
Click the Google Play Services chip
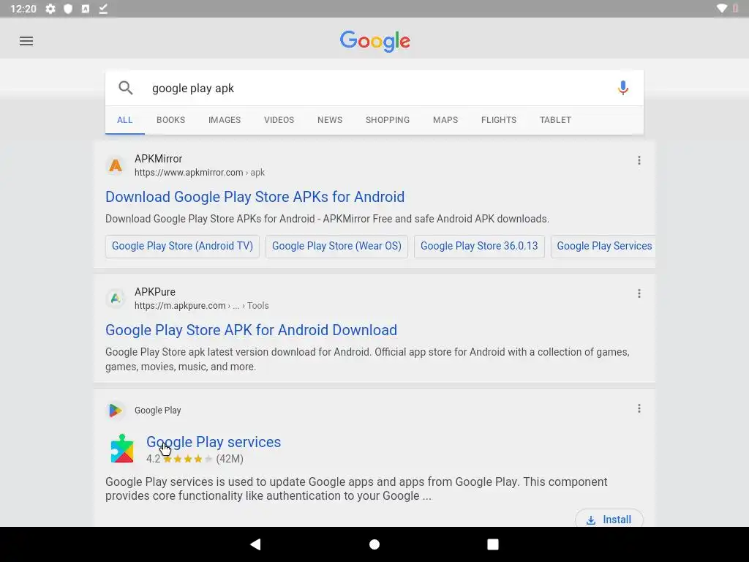[x=603, y=246]
